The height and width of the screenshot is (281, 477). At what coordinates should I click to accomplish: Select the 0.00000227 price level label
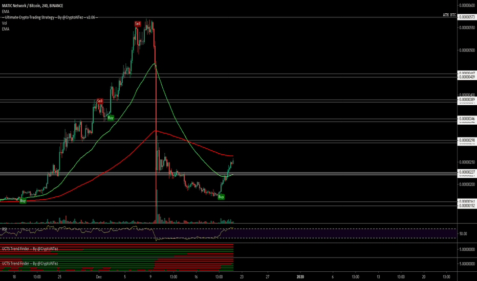click(x=467, y=172)
